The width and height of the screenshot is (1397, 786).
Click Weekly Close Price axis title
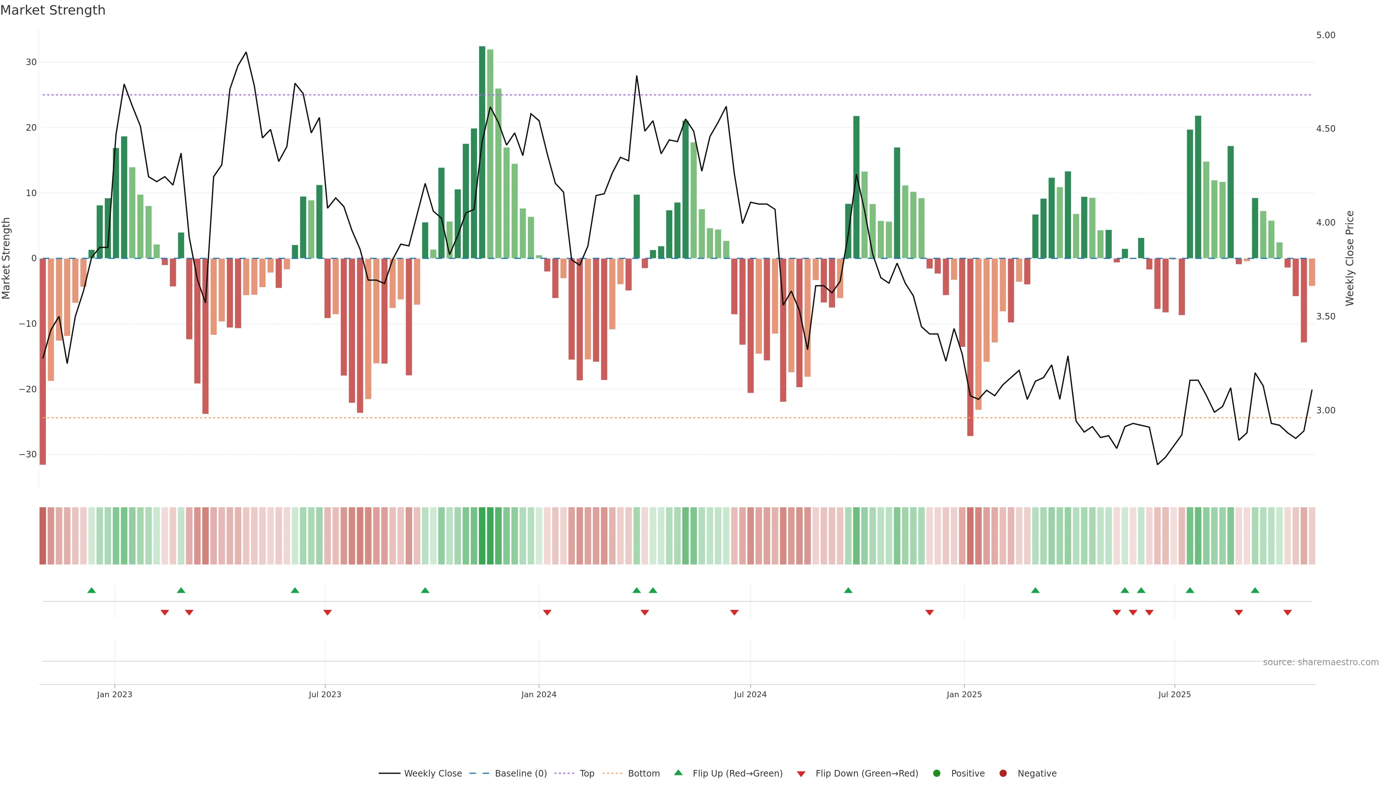(1350, 258)
